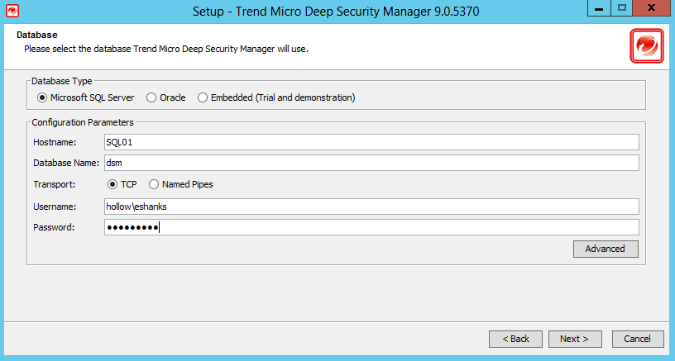Click the Configuration Parameters group title

tap(83, 122)
